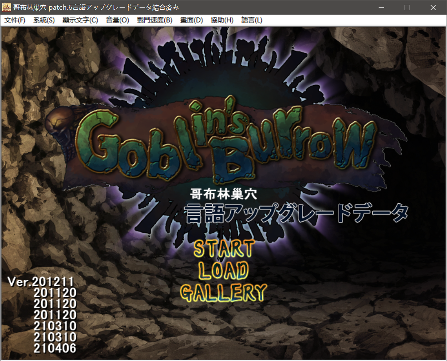The height and width of the screenshot is (361, 447).
Task: Open the 文件(F) menu
Action: (15, 20)
